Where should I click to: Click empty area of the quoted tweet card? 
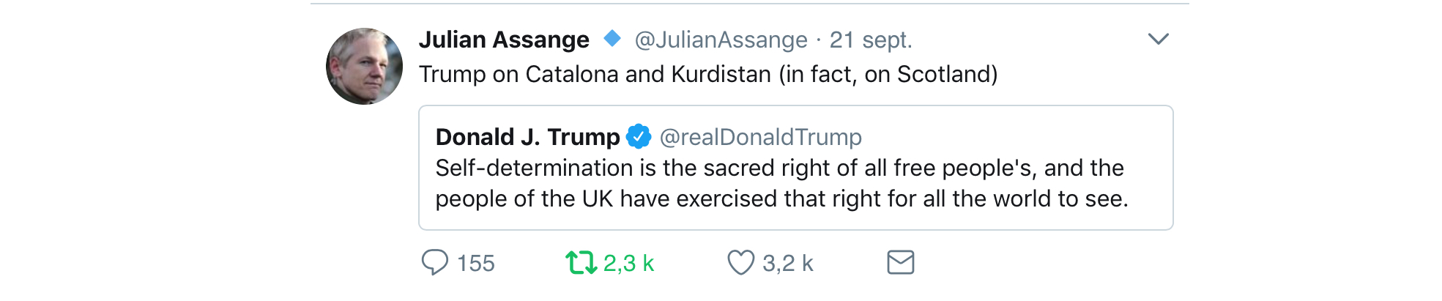(1025, 135)
